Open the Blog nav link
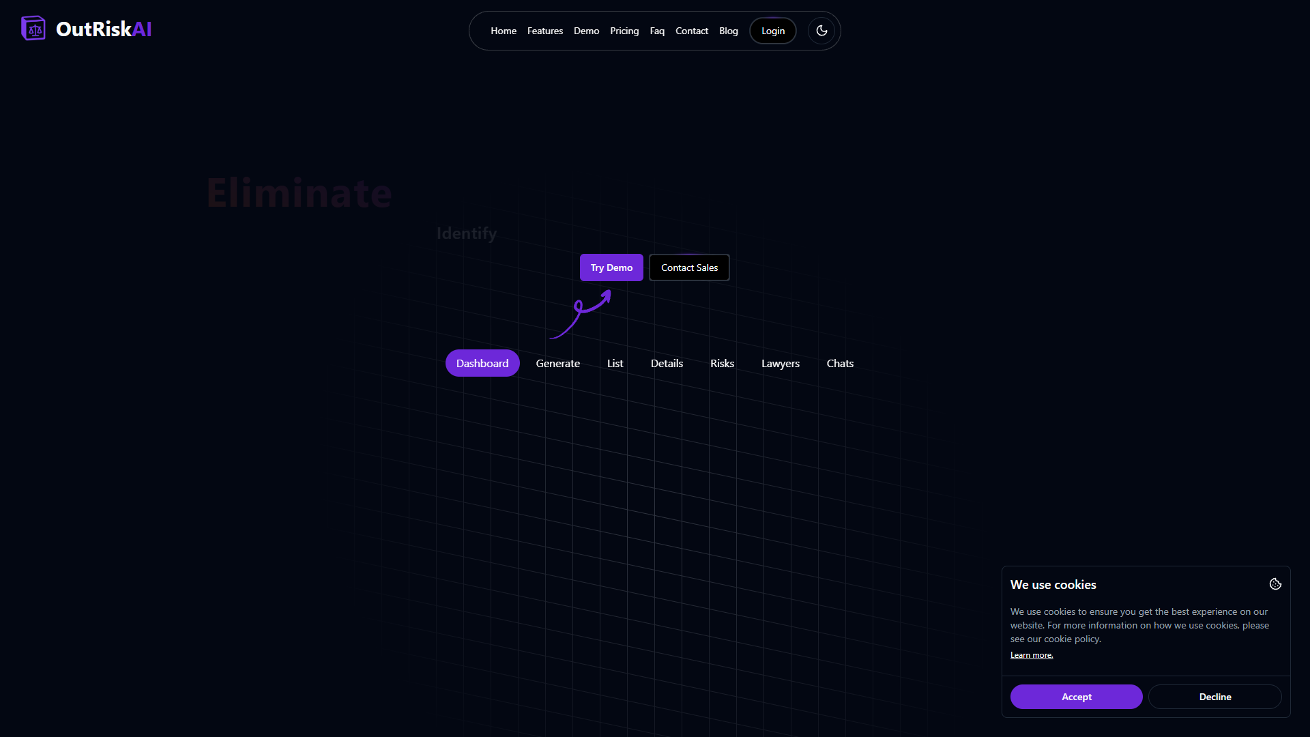 click(729, 31)
